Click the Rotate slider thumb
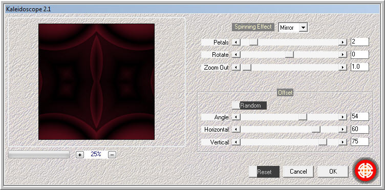The height and width of the screenshot is (190, 385). [289, 55]
